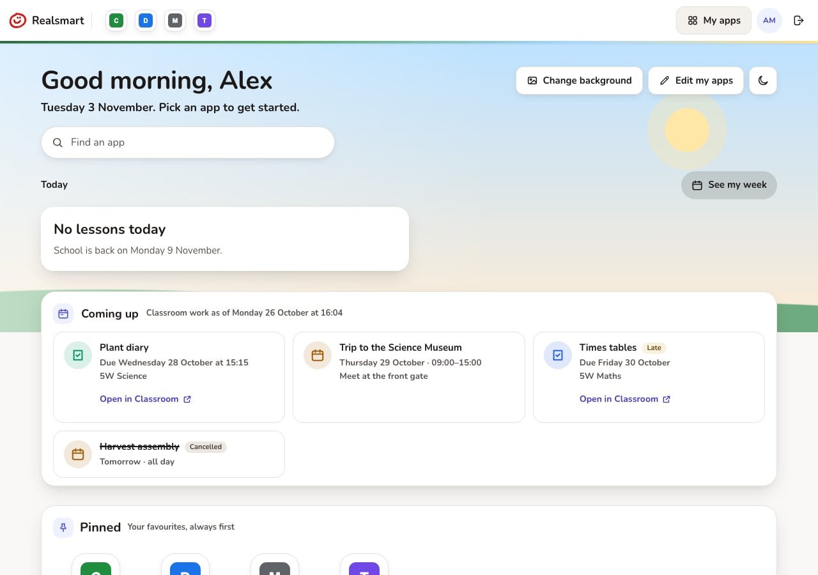Click Edit my apps button
The width and height of the screenshot is (818, 575).
696,80
